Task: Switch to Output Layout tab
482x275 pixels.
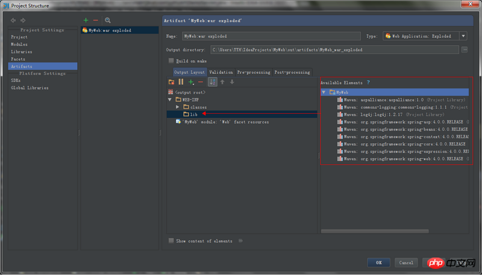Action: (x=189, y=72)
